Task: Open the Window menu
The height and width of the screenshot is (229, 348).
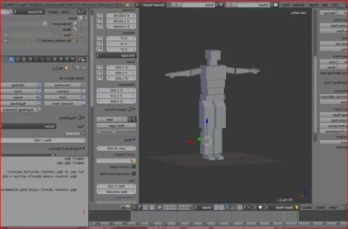Action: point(299,5)
